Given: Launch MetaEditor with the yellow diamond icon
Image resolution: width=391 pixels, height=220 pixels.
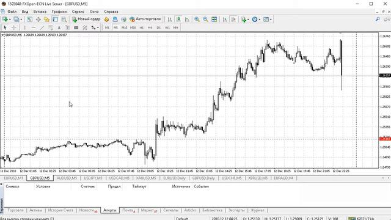Looking at the screenshot, I should coord(106,19).
